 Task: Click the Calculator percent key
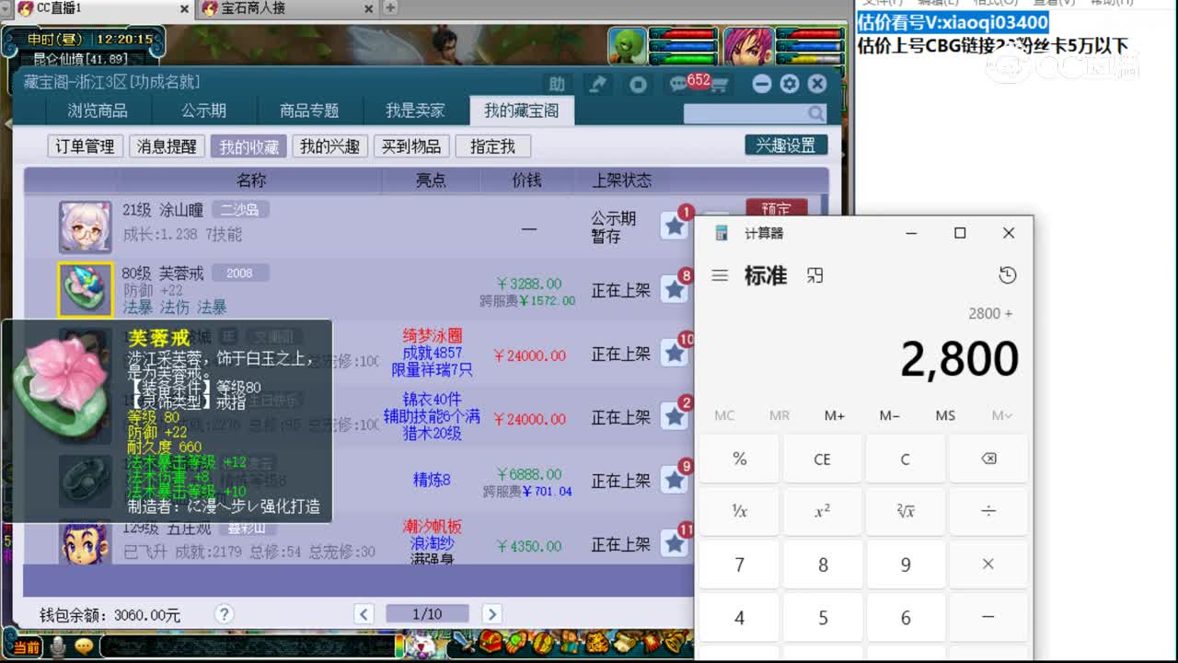pos(739,459)
